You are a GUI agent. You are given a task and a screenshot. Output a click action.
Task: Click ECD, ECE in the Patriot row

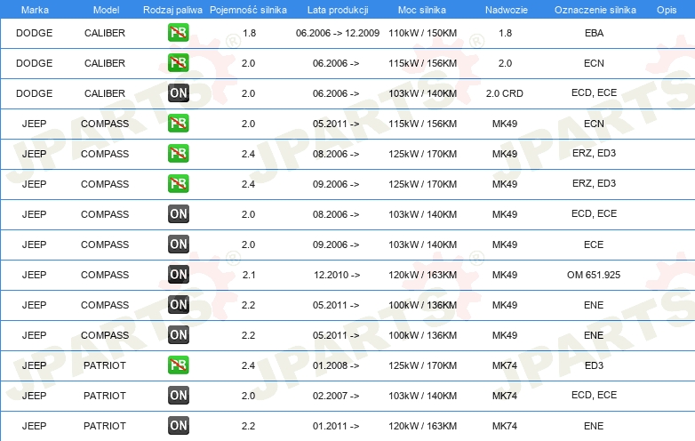pos(594,395)
